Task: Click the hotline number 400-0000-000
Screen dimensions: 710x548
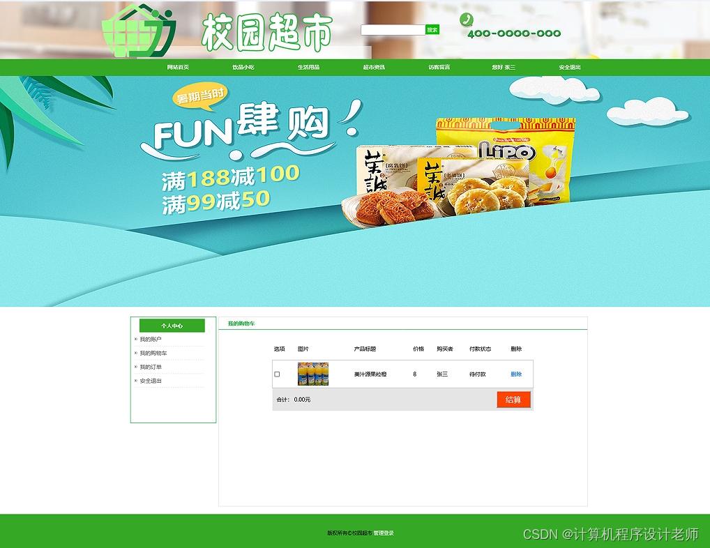Action: 514,33
